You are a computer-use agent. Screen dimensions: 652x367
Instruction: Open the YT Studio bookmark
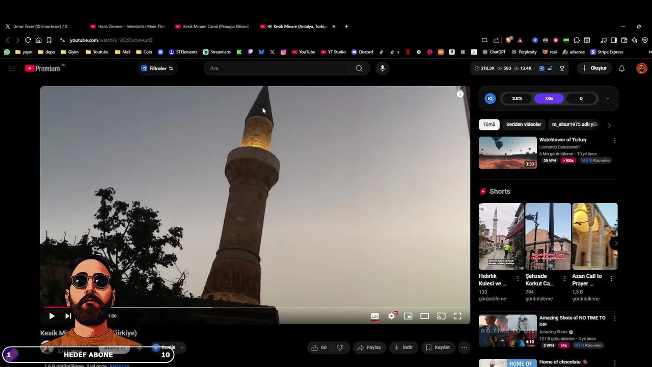pos(333,52)
